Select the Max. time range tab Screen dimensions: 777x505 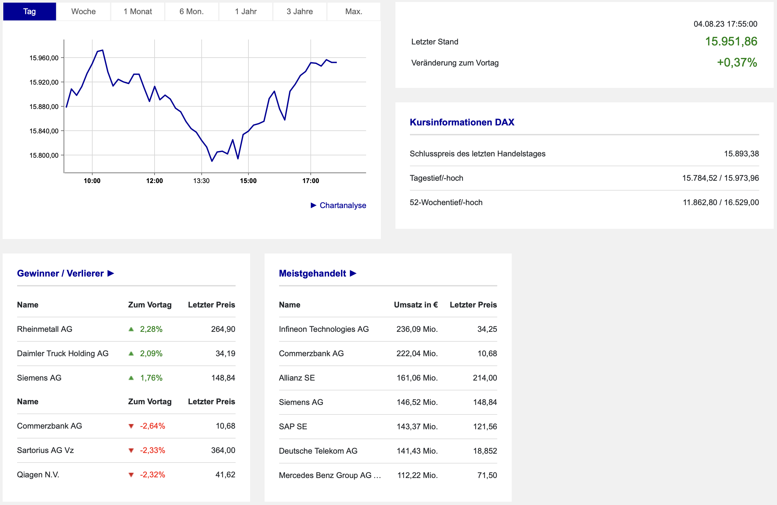354,12
